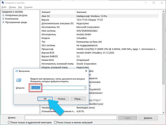Click the scrollbar up arrow

point(164,11)
